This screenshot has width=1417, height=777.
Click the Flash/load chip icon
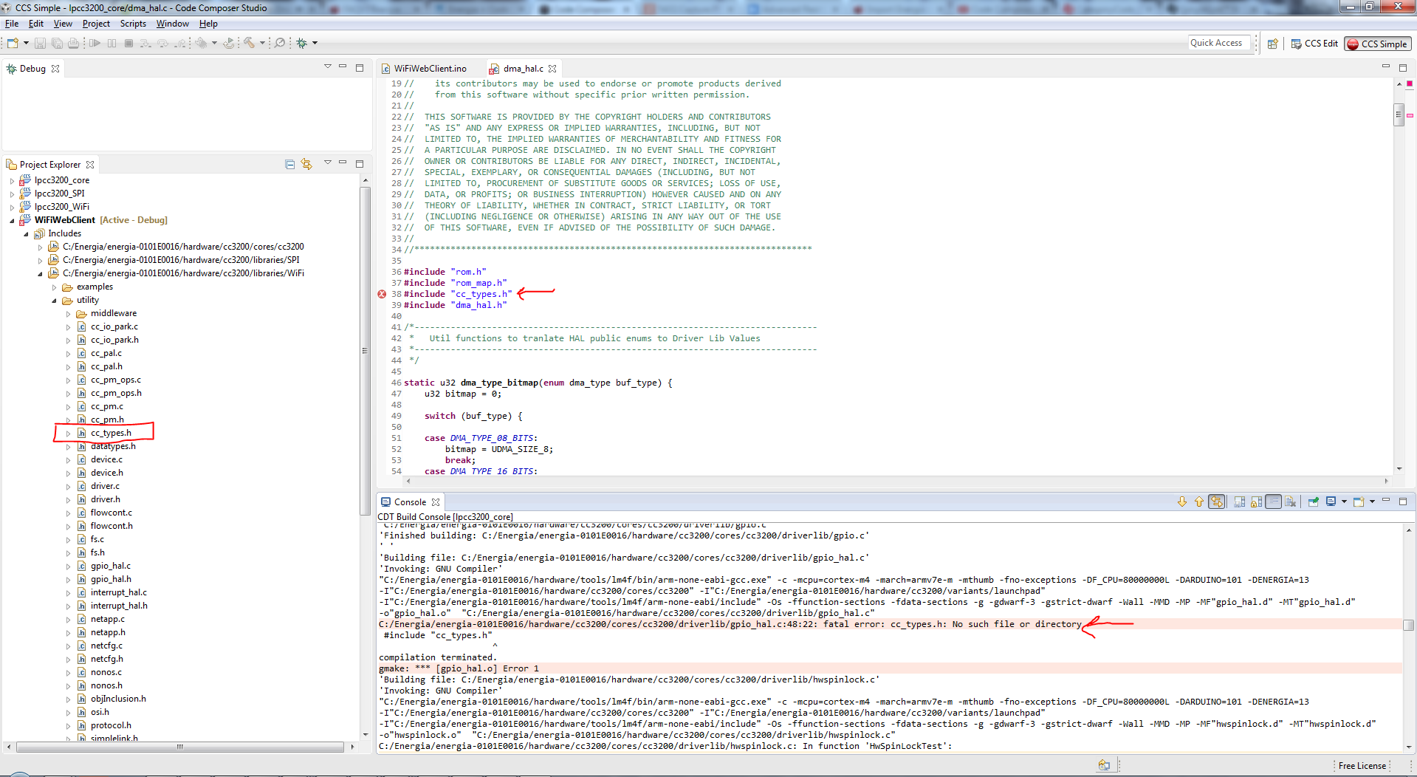[x=201, y=43]
